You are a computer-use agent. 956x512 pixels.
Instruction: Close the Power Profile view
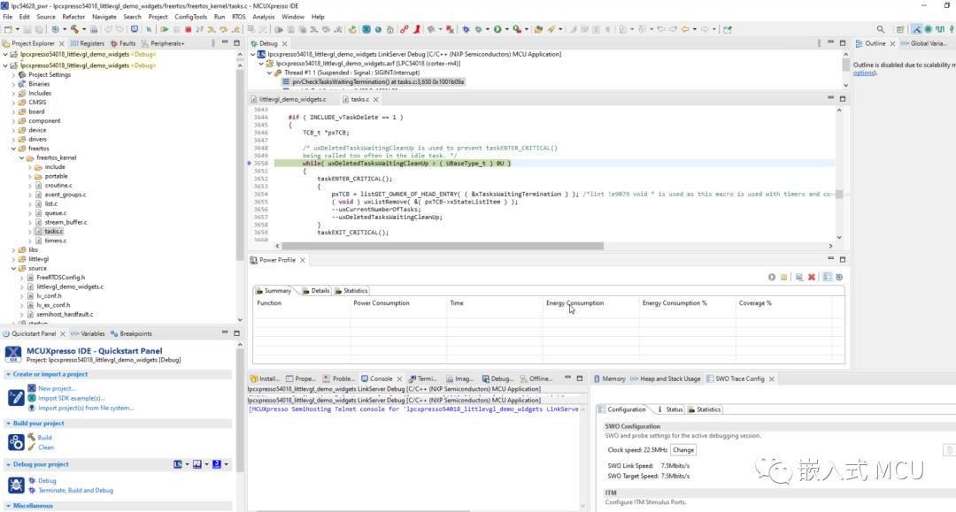click(303, 260)
